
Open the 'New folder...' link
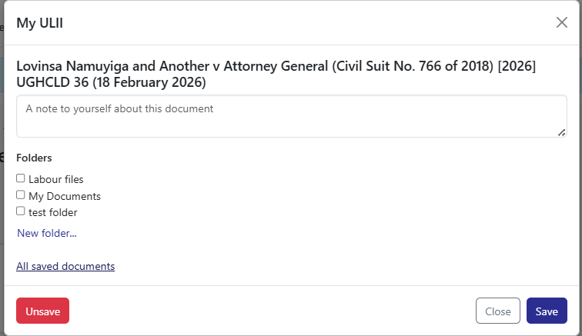46,233
